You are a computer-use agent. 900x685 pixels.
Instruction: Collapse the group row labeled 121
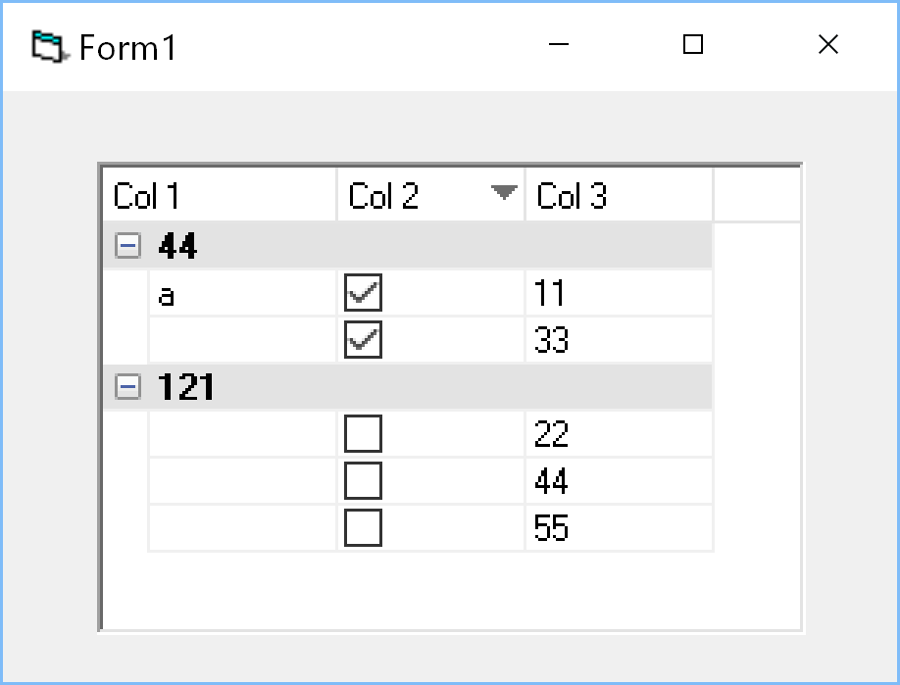click(127, 387)
